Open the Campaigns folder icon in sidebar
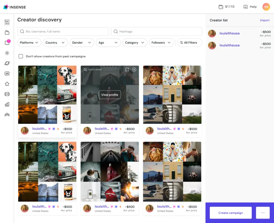 7,32
